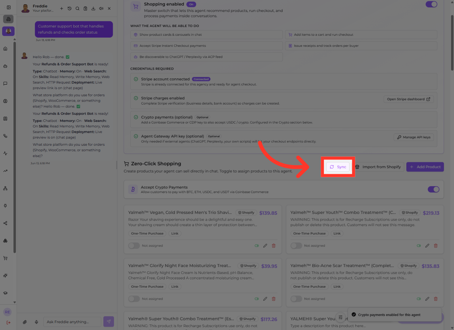This screenshot has width=454, height=330.
Task: Assign Yalmeh Vegan Trio Shaving product toggle
Action: [134, 246]
